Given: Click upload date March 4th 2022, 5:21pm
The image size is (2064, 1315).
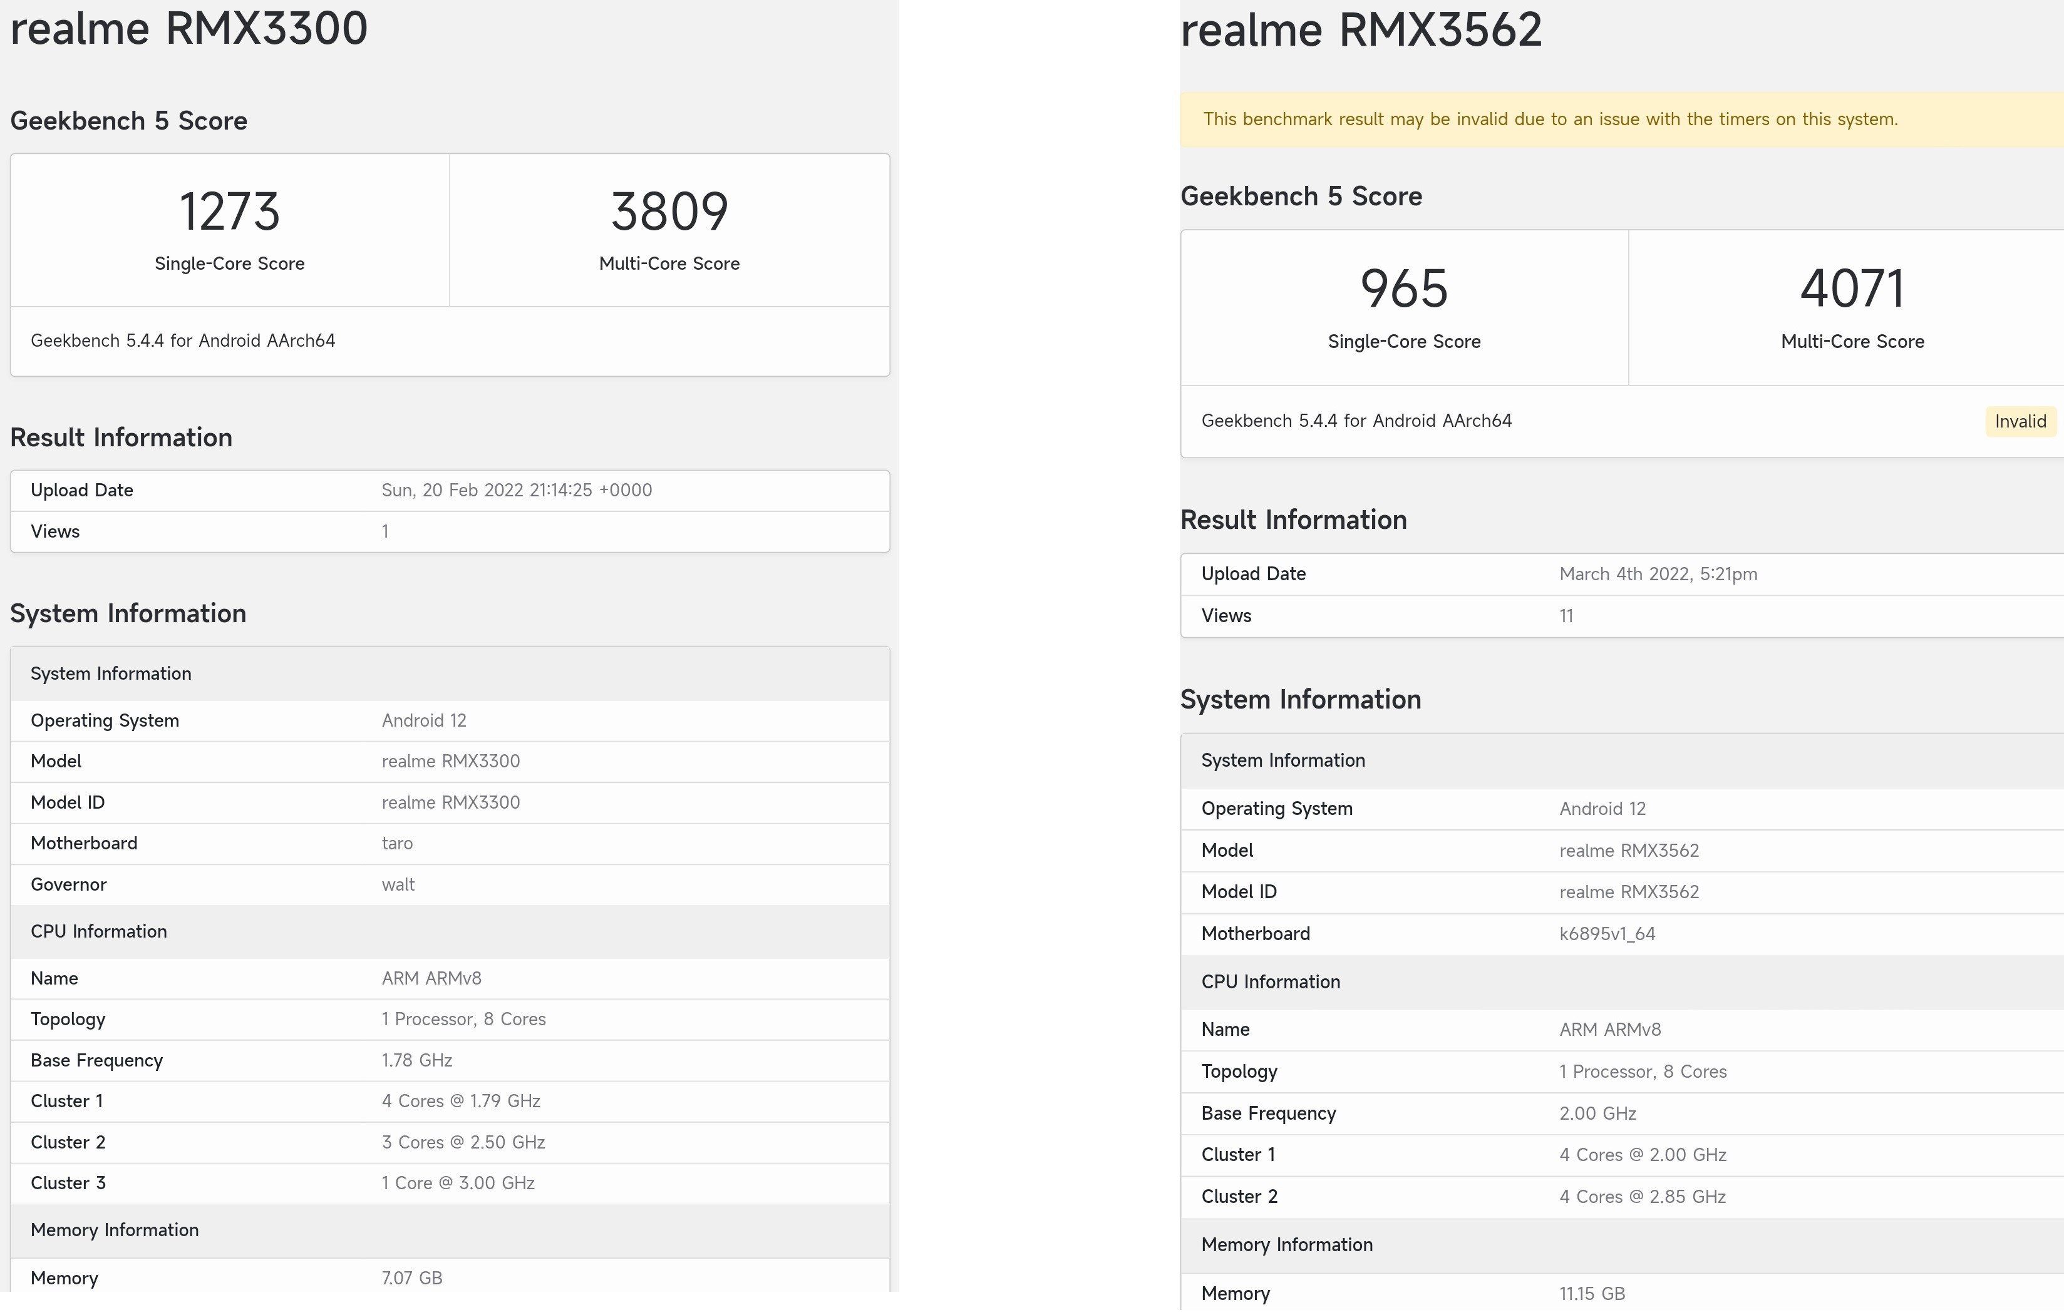Looking at the screenshot, I should tap(1658, 574).
